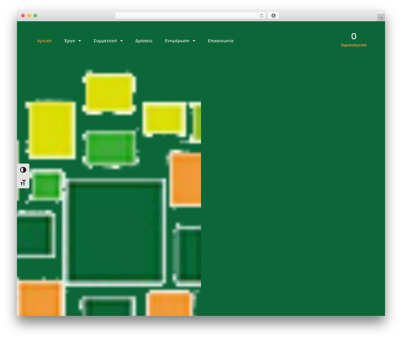Viewport: 402px width, 340px height.
Task: Go to the Δράσεις page
Action: pos(144,41)
